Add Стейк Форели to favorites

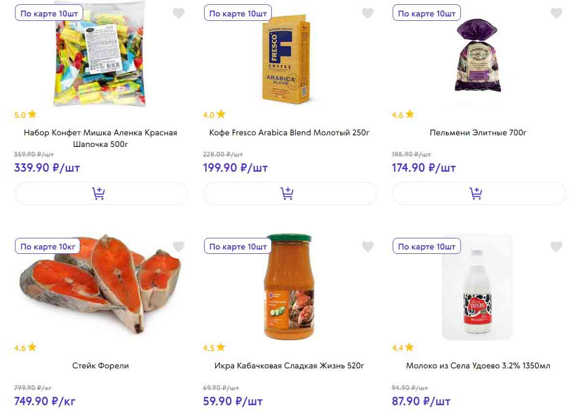point(179,247)
